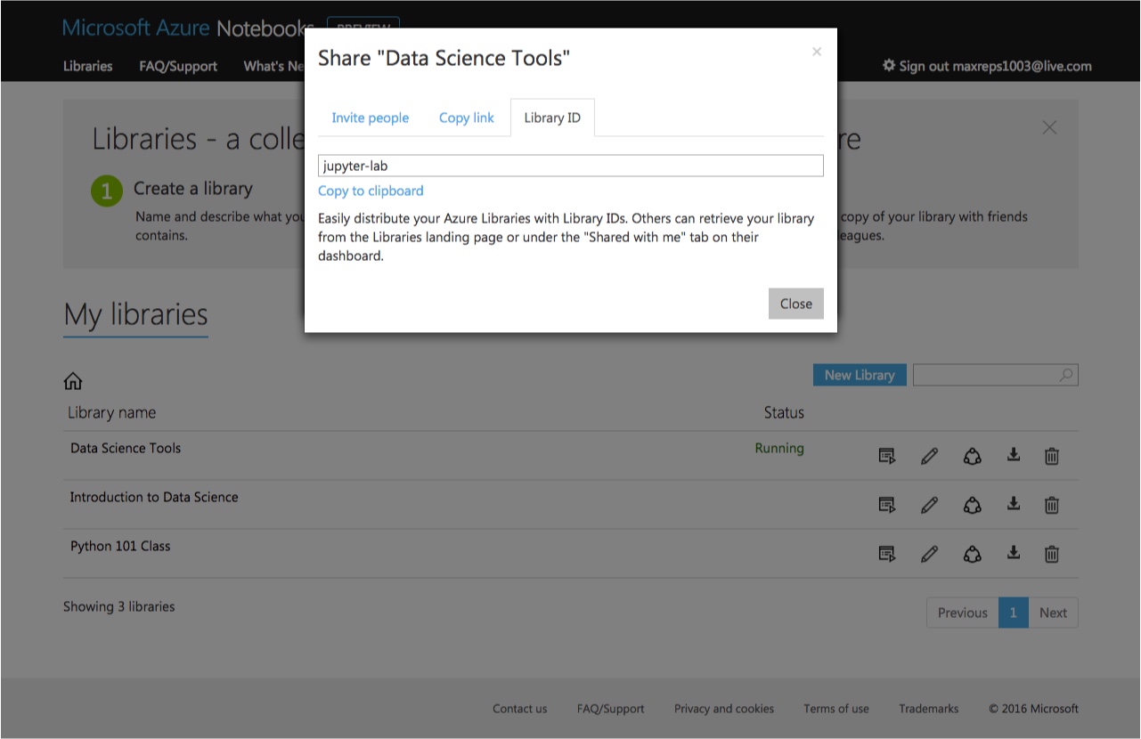Image resolution: width=1141 pixels, height=739 pixels.
Task: Click the search magnifier icon
Action: 1066,375
